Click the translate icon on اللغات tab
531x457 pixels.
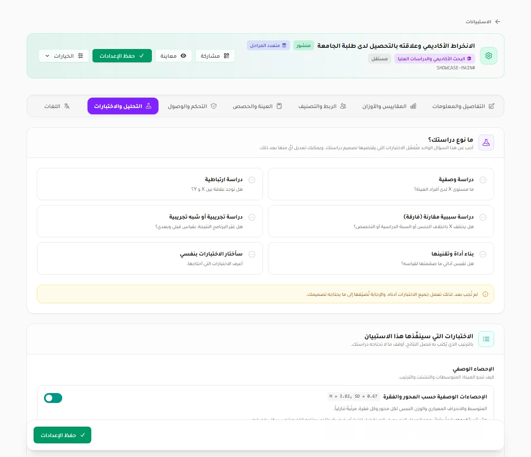[x=67, y=106]
